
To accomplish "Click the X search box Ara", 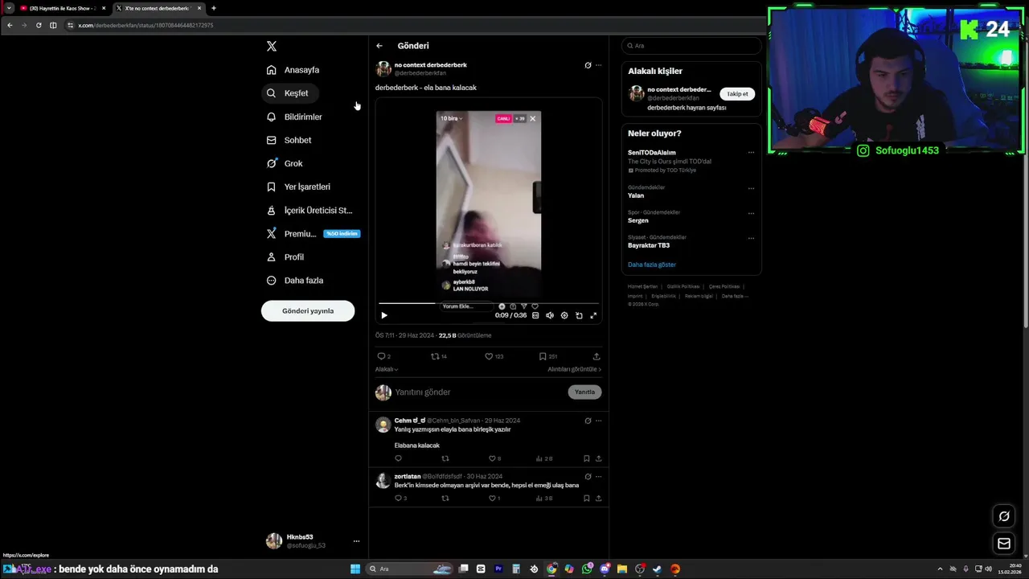I will pyautogui.click(x=691, y=46).
